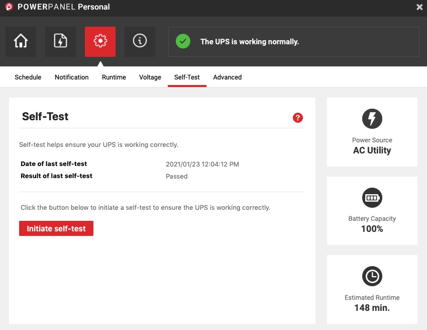The height and width of the screenshot is (330, 427).
Task: Switch to the Notification tab
Action: pos(72,77)
